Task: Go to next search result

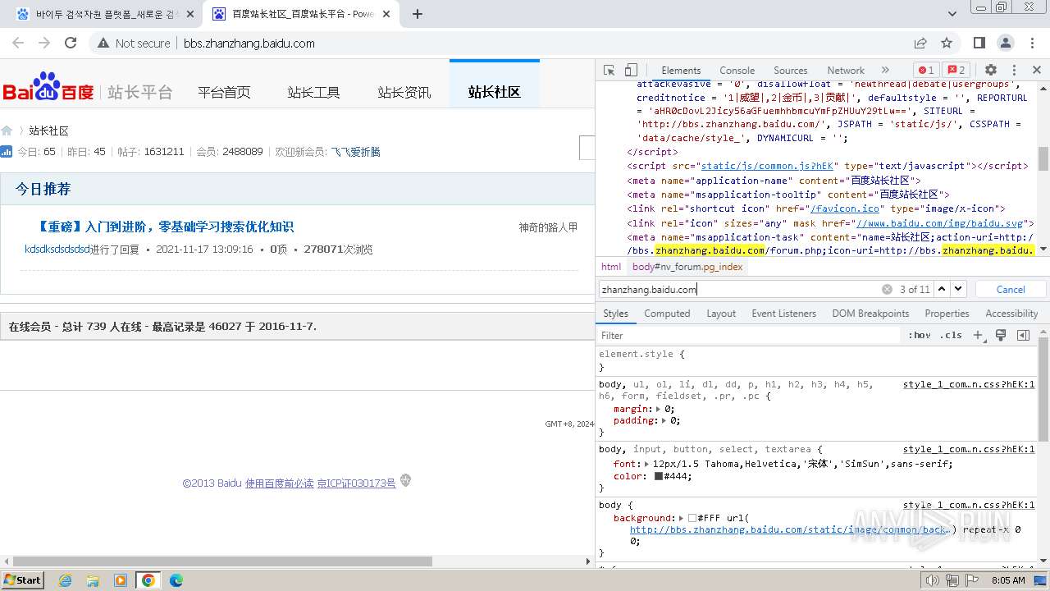Action: point(958,289)
